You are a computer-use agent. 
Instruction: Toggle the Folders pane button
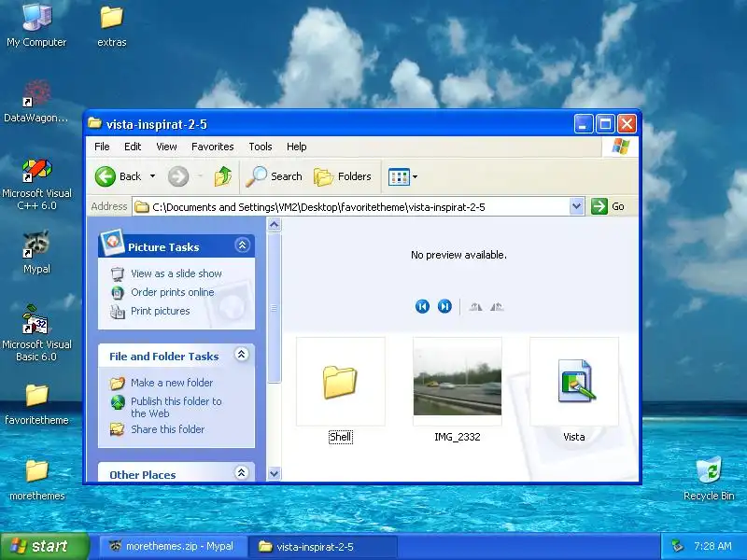(x=343, y=176)
